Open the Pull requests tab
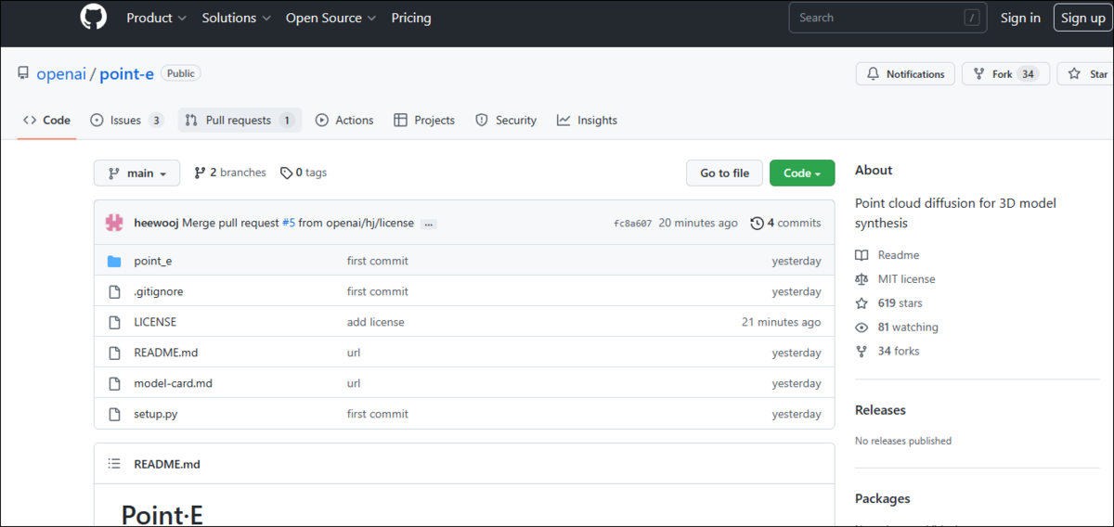This screenshot has width=1114, height=527. 240,120
